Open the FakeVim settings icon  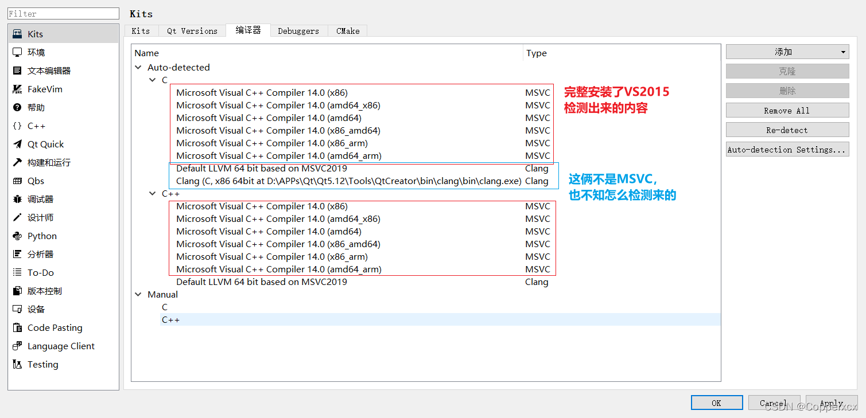coord(17,89)
